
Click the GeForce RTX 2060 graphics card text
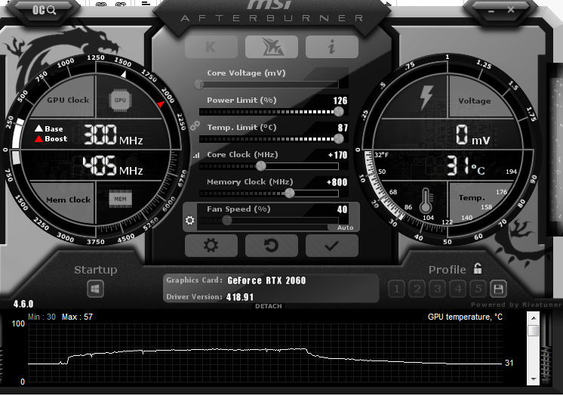coord(266,280)
